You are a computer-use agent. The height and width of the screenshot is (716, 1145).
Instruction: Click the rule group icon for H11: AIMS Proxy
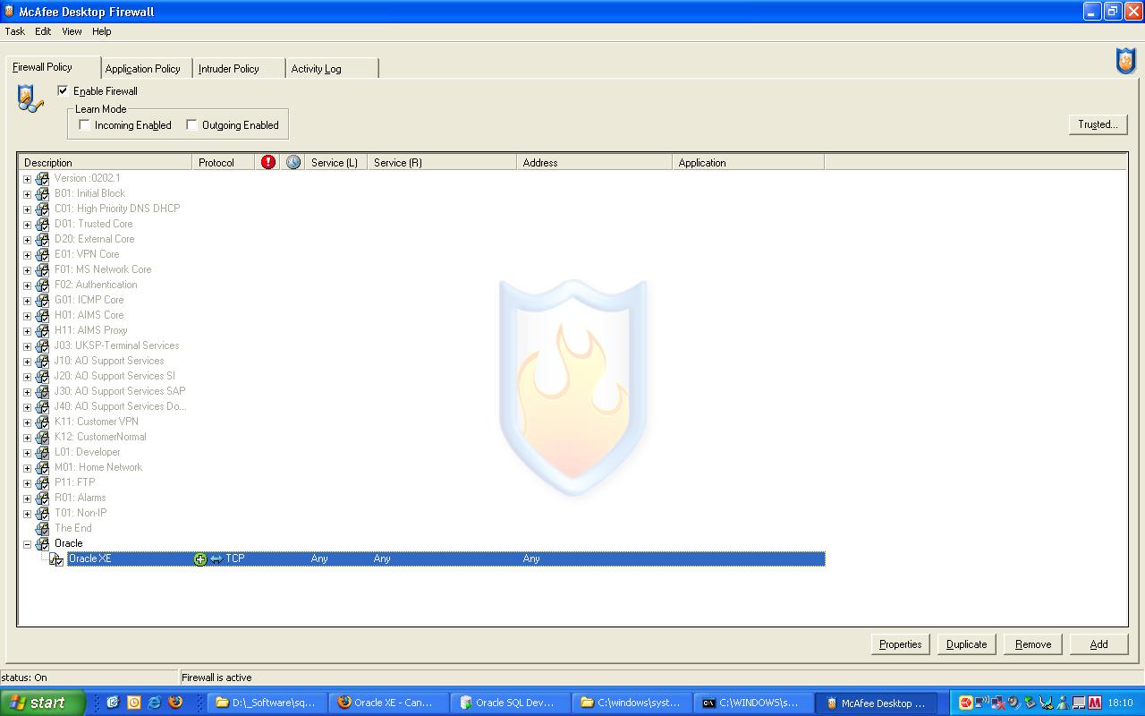[42, 330]
